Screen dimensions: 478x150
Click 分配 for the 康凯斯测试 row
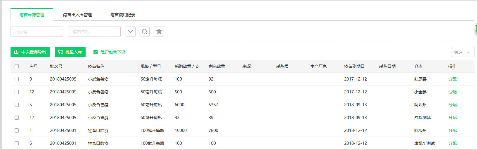coord(453,143)
